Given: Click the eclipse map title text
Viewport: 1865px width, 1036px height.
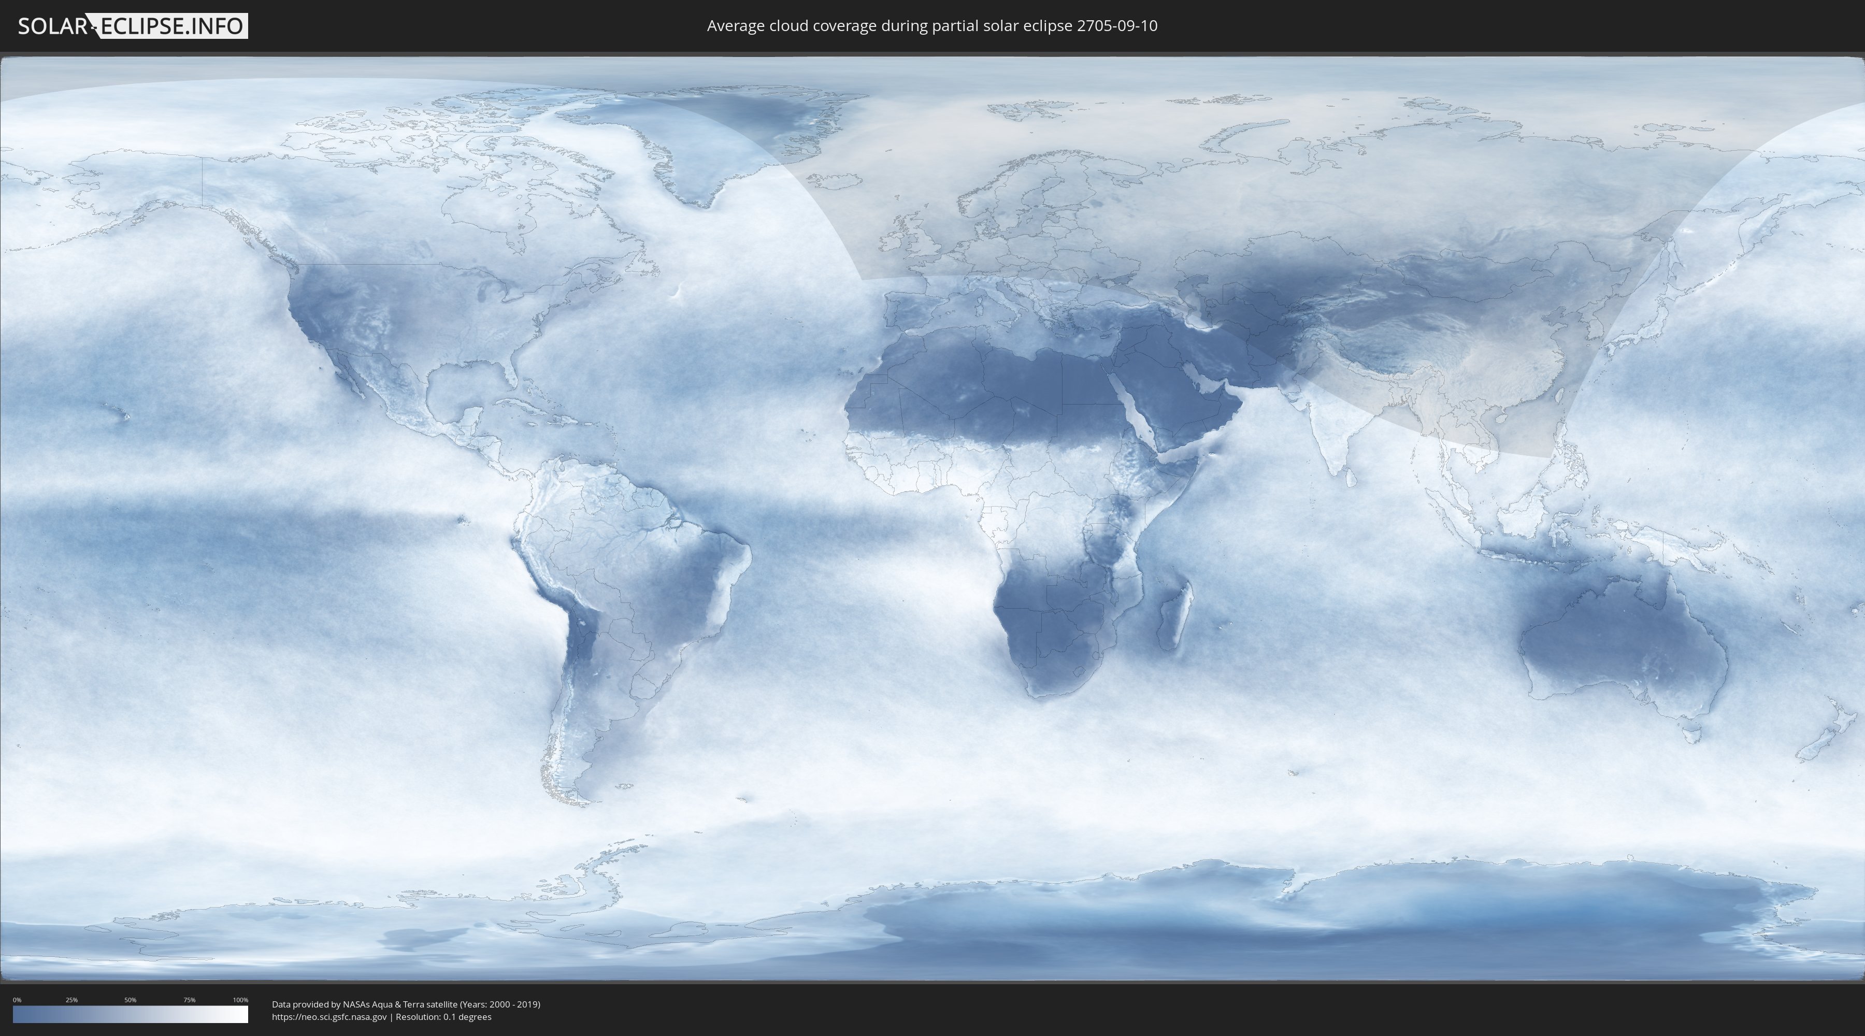Looking at the screenshot, I should (932, 26).
